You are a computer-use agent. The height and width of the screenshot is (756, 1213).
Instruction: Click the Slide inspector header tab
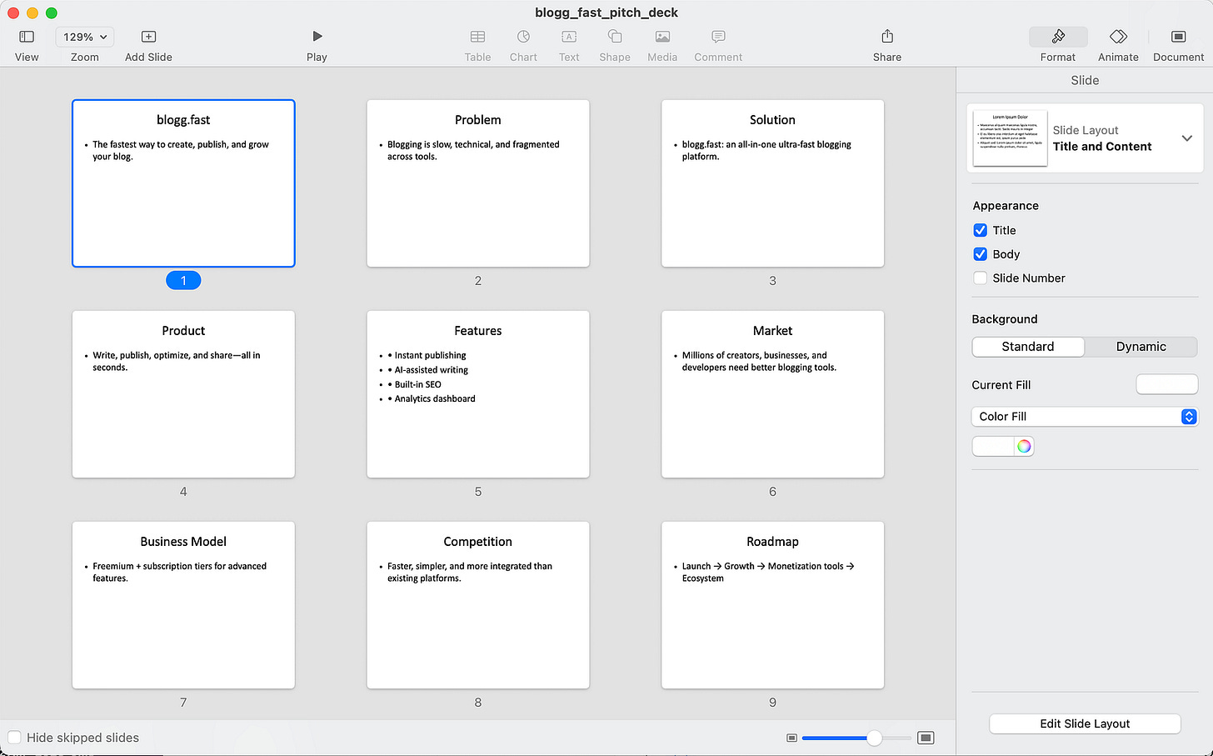1085,80
